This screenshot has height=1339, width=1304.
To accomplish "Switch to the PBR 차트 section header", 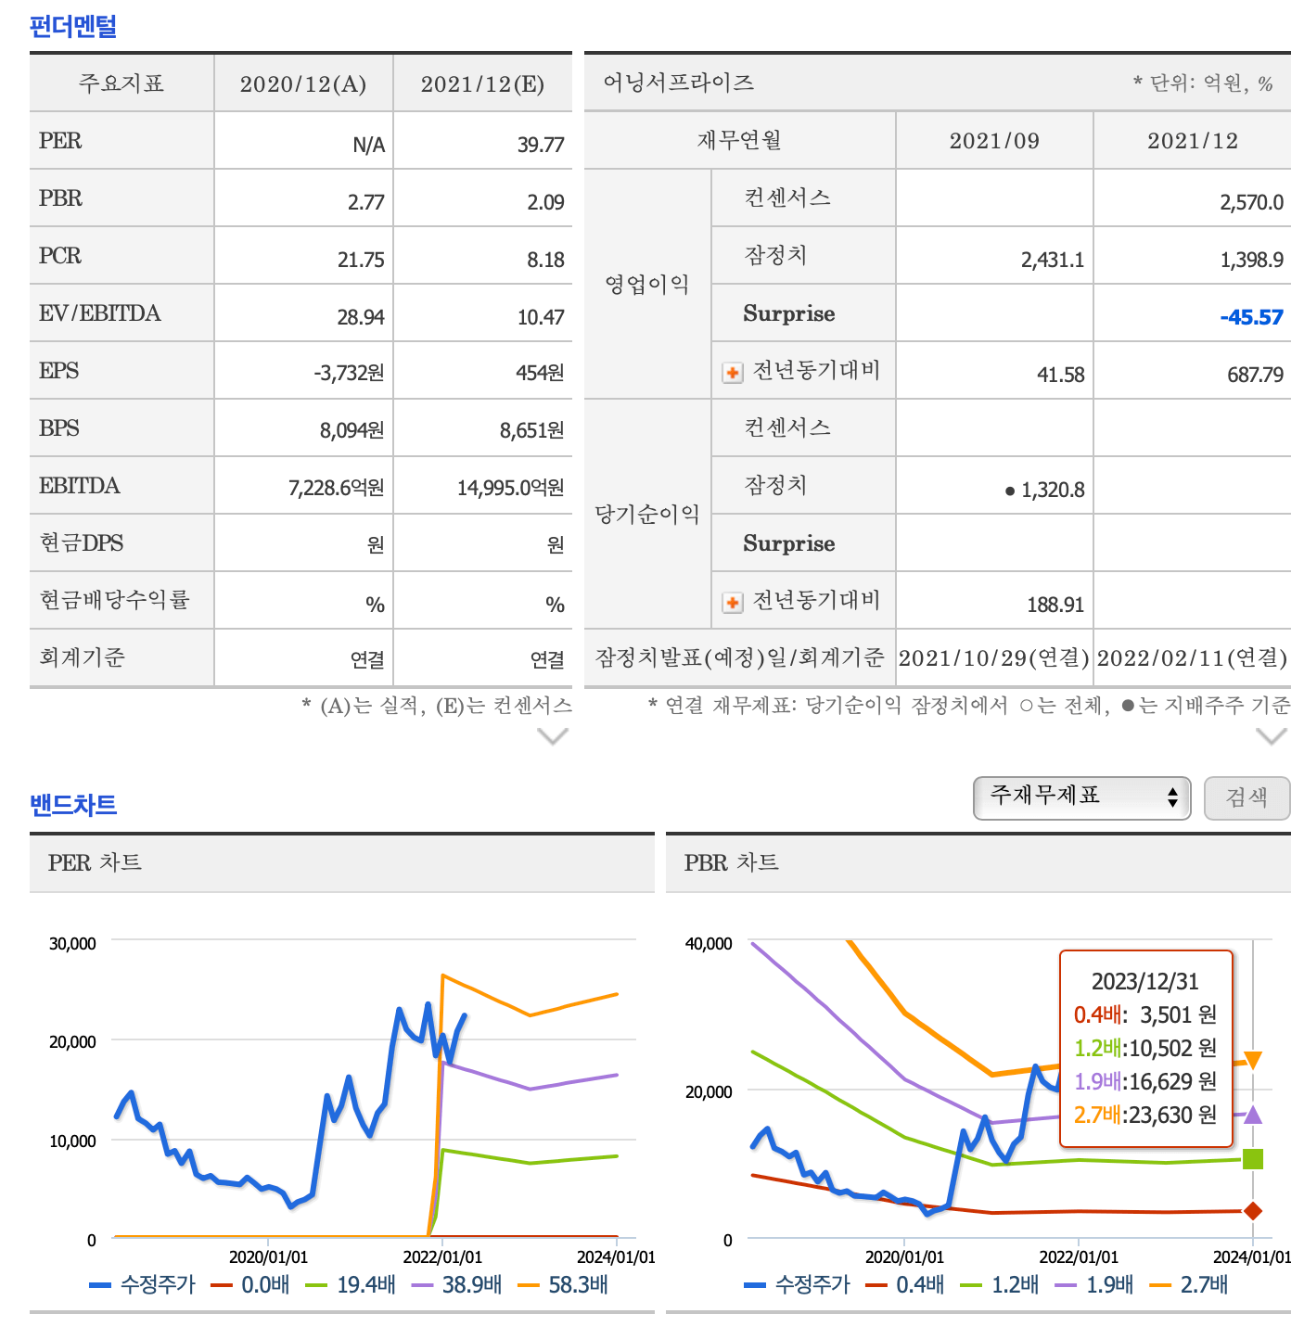I will click(732, 863).
